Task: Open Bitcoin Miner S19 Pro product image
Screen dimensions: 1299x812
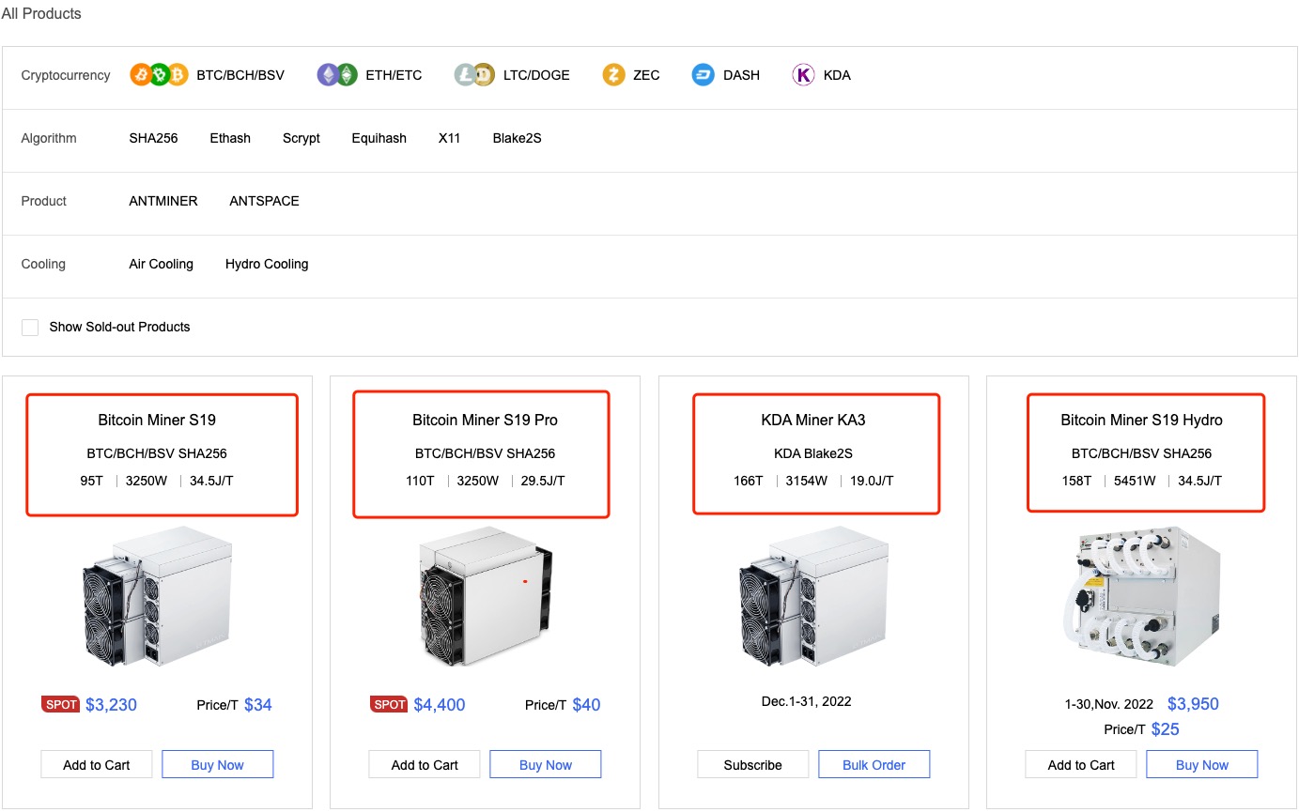Action: pos(486,597)
